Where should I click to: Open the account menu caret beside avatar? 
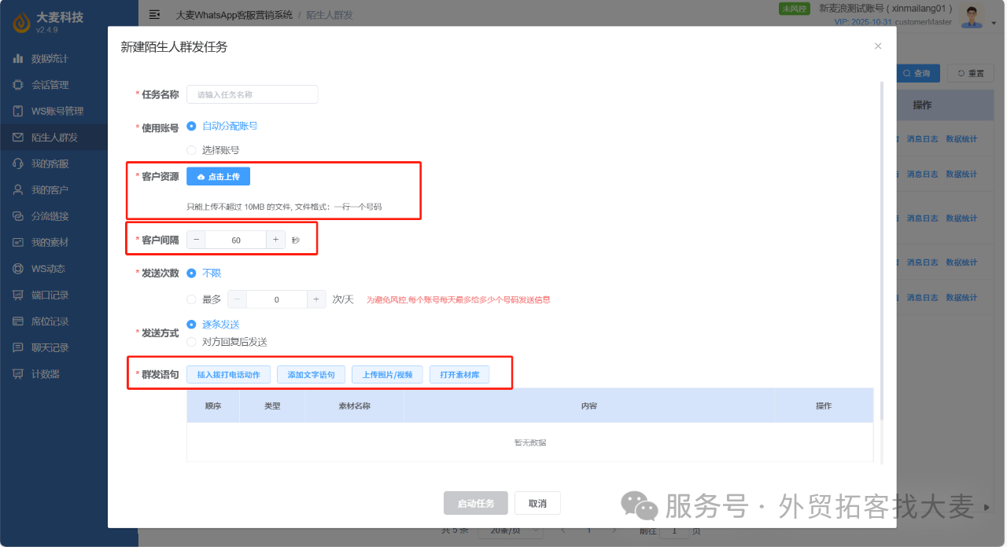pyautogui.click(x=994, y=24)
